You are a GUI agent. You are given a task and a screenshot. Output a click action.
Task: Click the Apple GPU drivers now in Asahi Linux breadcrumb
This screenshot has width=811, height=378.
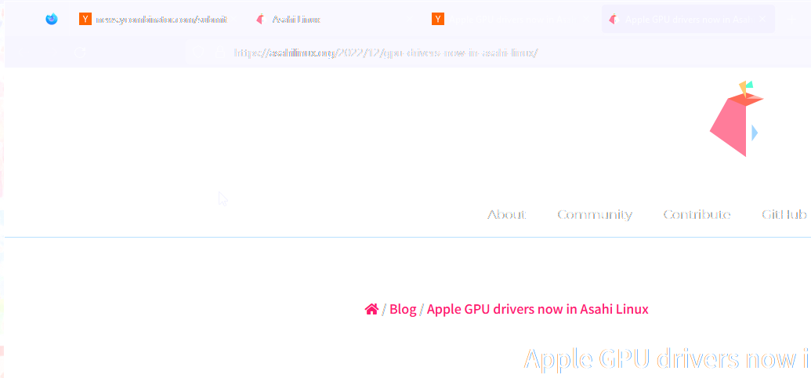pos(538,310)
